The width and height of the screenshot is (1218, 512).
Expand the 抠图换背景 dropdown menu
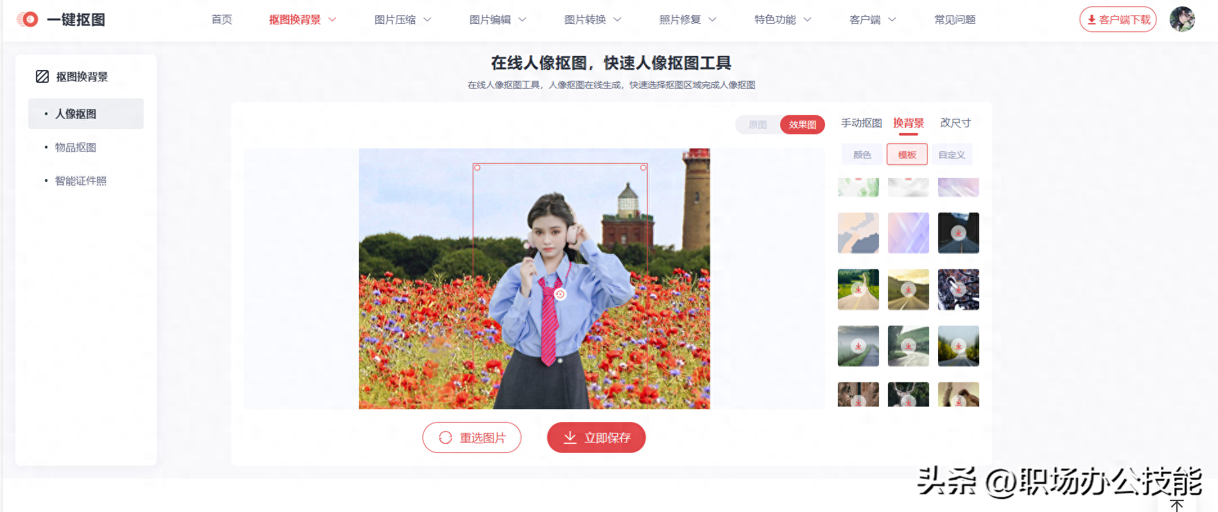click(302, 20)
